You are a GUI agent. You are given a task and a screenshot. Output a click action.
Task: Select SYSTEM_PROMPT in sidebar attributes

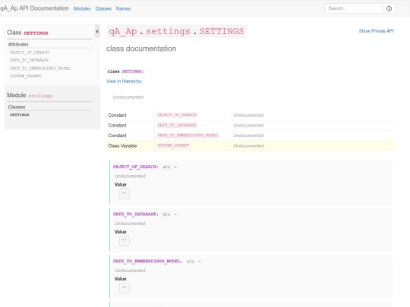(x=26, y=76)
